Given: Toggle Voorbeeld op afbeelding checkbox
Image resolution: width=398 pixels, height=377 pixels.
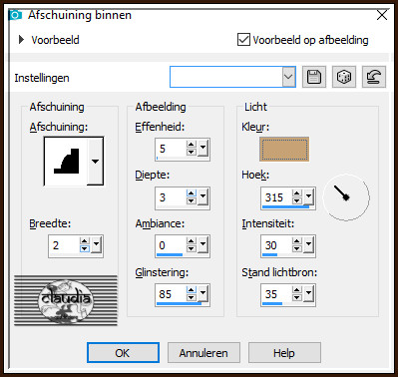Looking at the screenshot, I should pyautogui.click(x=243, y=40).
